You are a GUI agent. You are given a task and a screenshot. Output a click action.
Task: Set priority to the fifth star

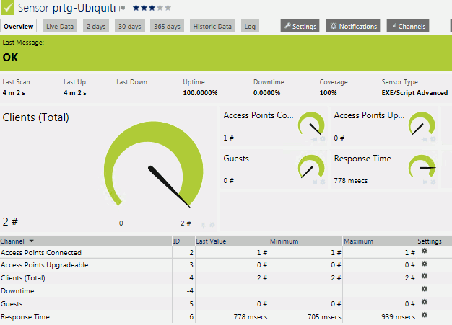point(168,8)
